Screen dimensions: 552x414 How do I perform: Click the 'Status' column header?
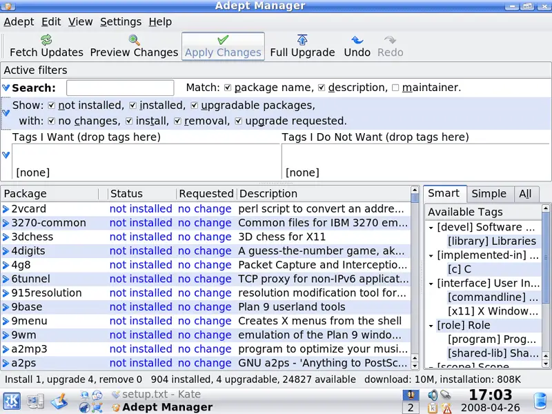[126, 194]
